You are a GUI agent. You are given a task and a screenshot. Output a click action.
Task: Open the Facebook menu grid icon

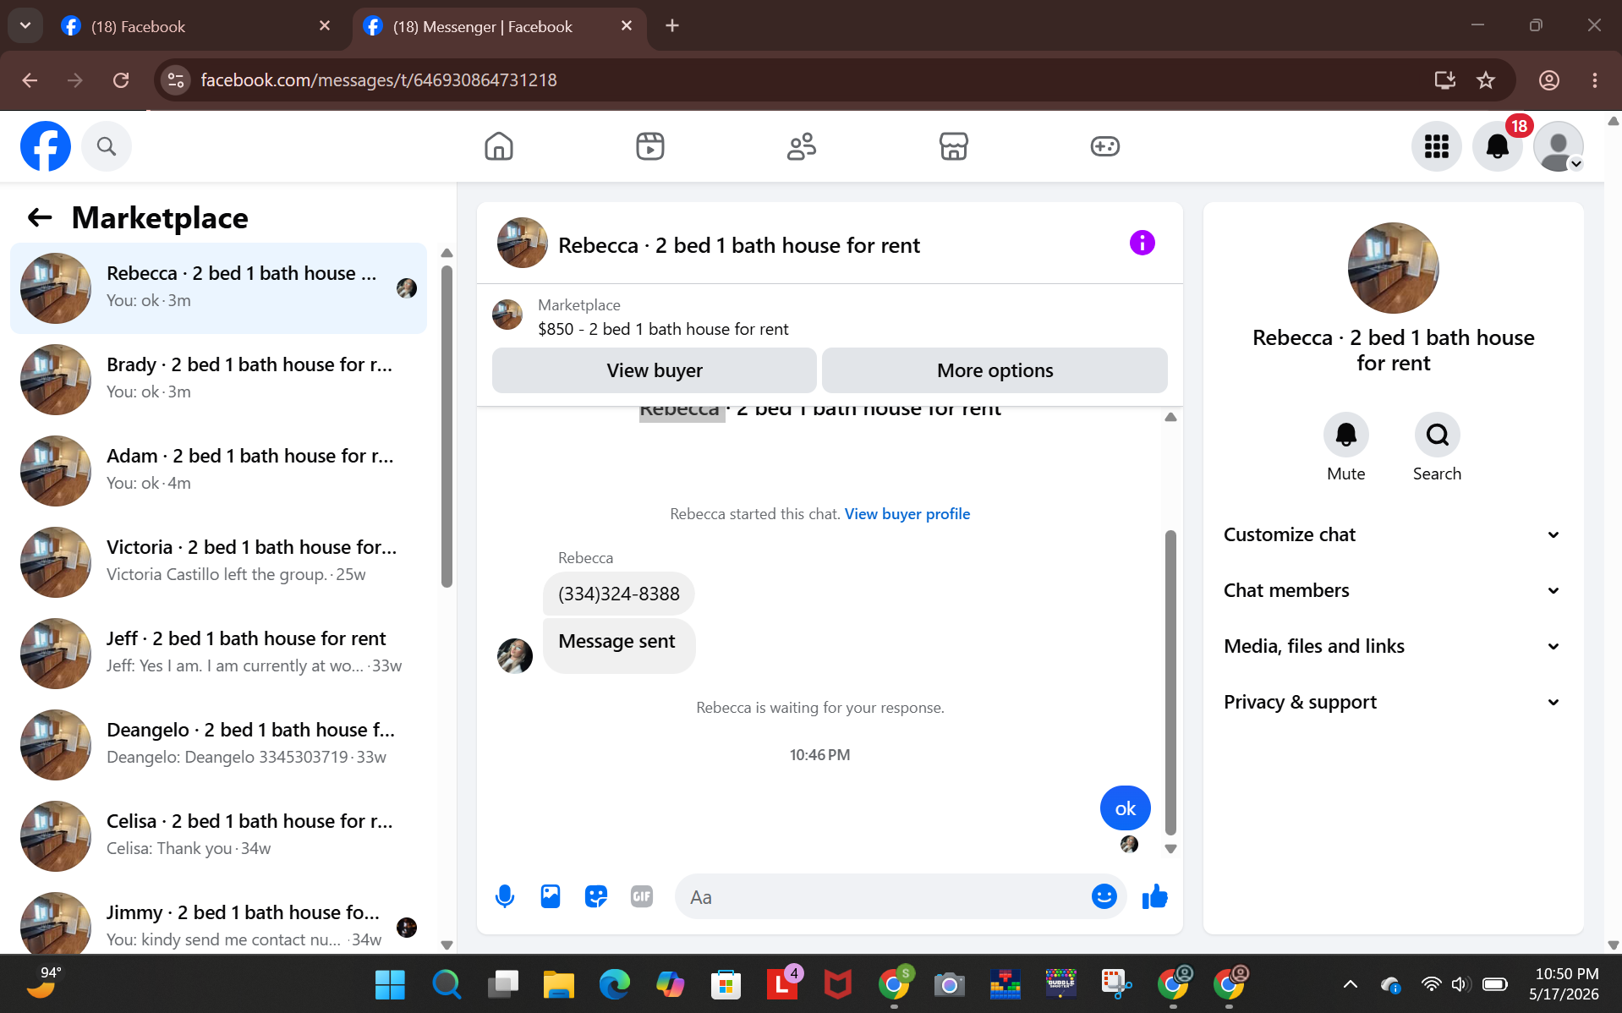click(x=1437, y=146)
